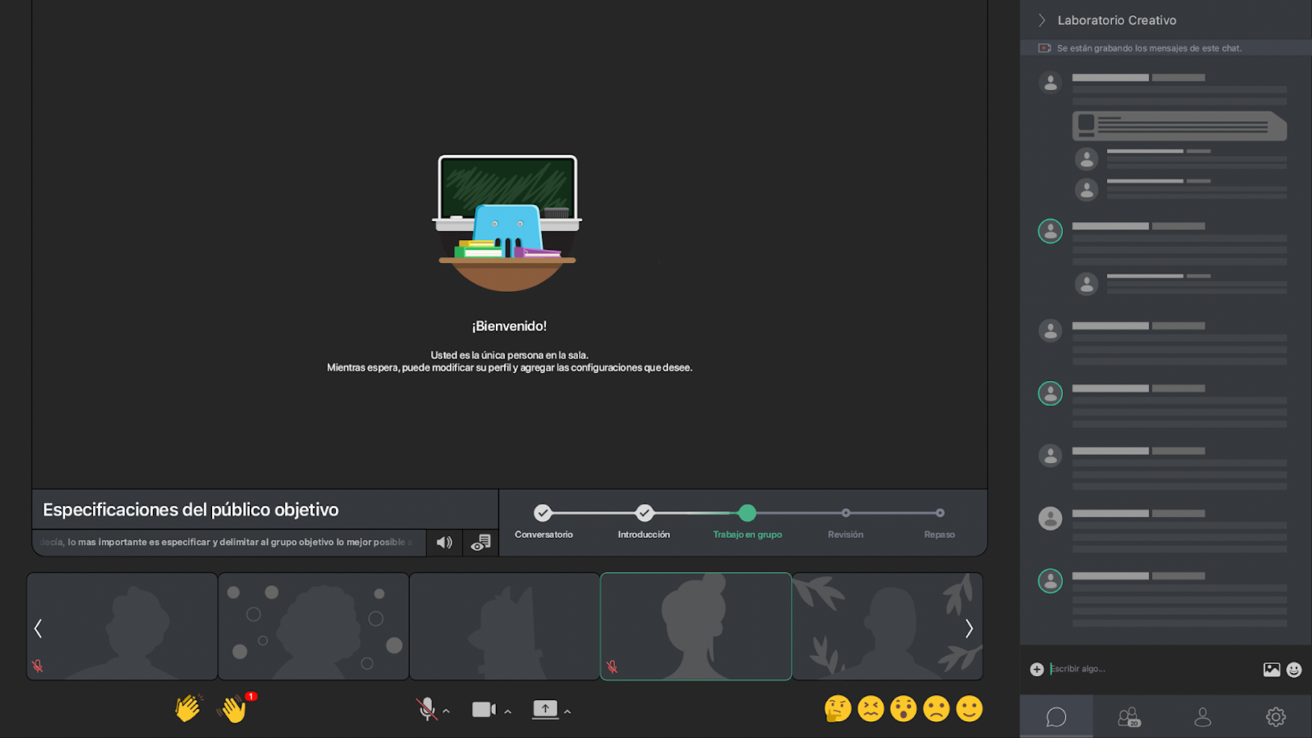This screenshot has height=738, width=1312.
Task: Toggle the caption visibility eye icon
Action: 480,543
